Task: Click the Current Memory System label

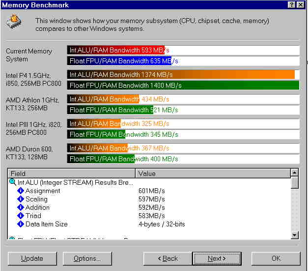Action: click(x=29, y=55)
